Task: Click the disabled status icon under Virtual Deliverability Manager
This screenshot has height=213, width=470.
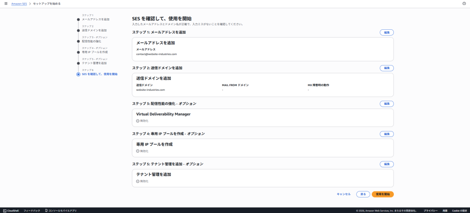Action: (x=138, y=121)
